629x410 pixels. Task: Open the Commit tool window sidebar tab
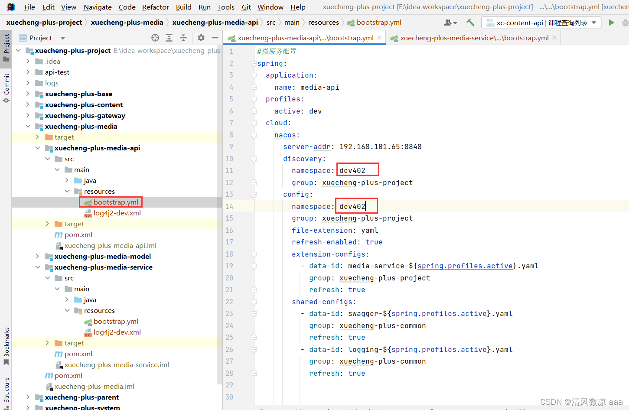6,88
